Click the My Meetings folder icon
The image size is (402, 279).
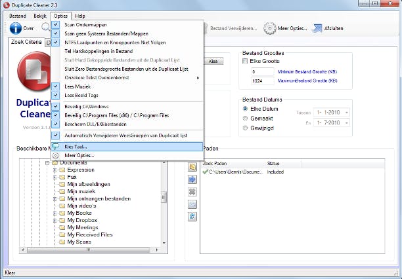click(62, 227)
